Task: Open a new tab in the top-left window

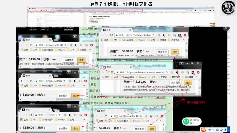Action: [56, 40]
